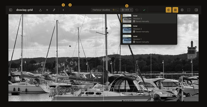207x107 pixels.
Task: Toggle the left sidebar panel icon
Action: [11, 10]
